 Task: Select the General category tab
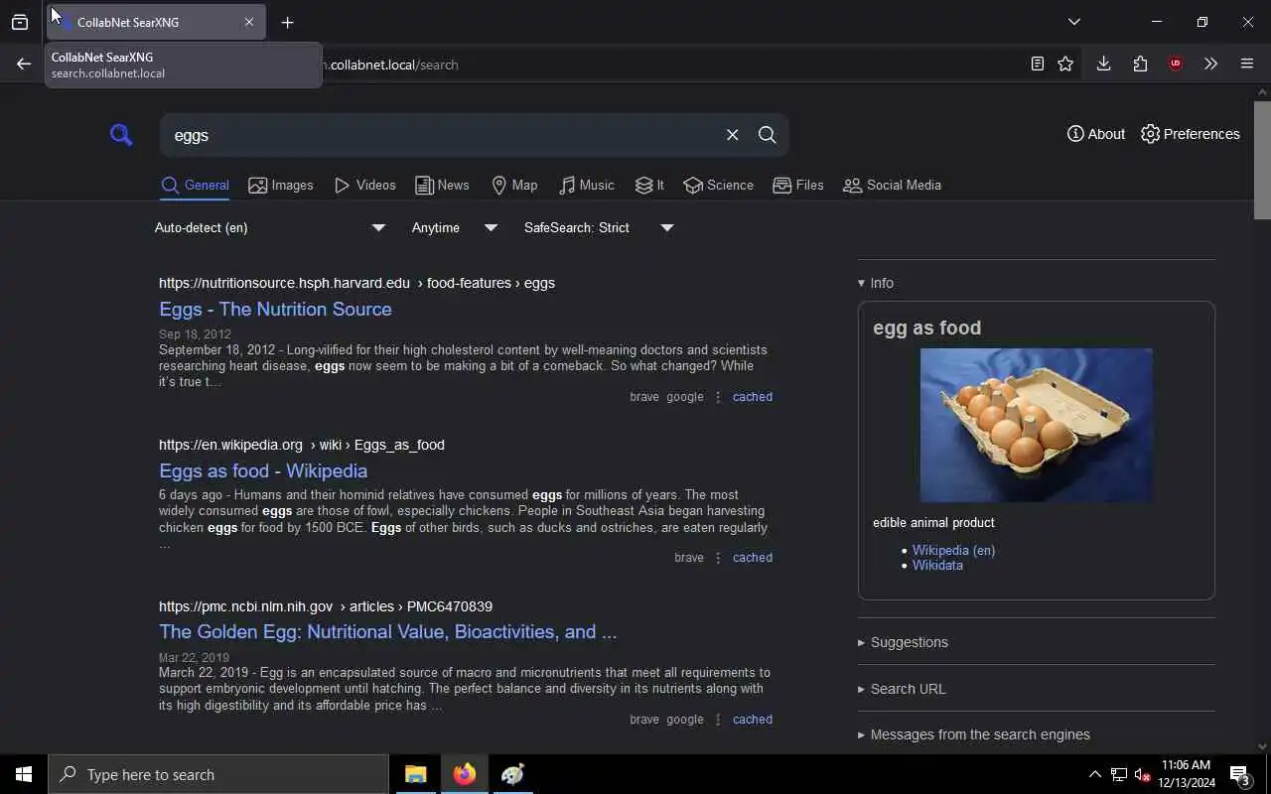[196, 186]
